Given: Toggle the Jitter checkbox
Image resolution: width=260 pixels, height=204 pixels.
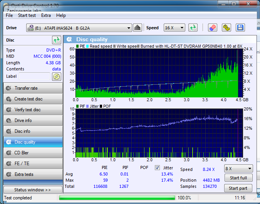Looking at the screenshot, I should click(x=157, y=168).
